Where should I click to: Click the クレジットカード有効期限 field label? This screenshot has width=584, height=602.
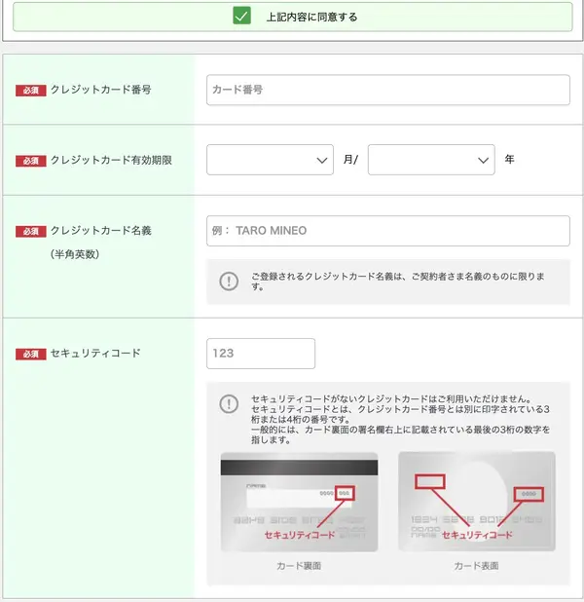pos(111,160)
